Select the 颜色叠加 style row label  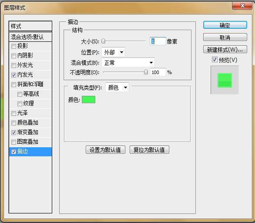(x=28, y=122)
